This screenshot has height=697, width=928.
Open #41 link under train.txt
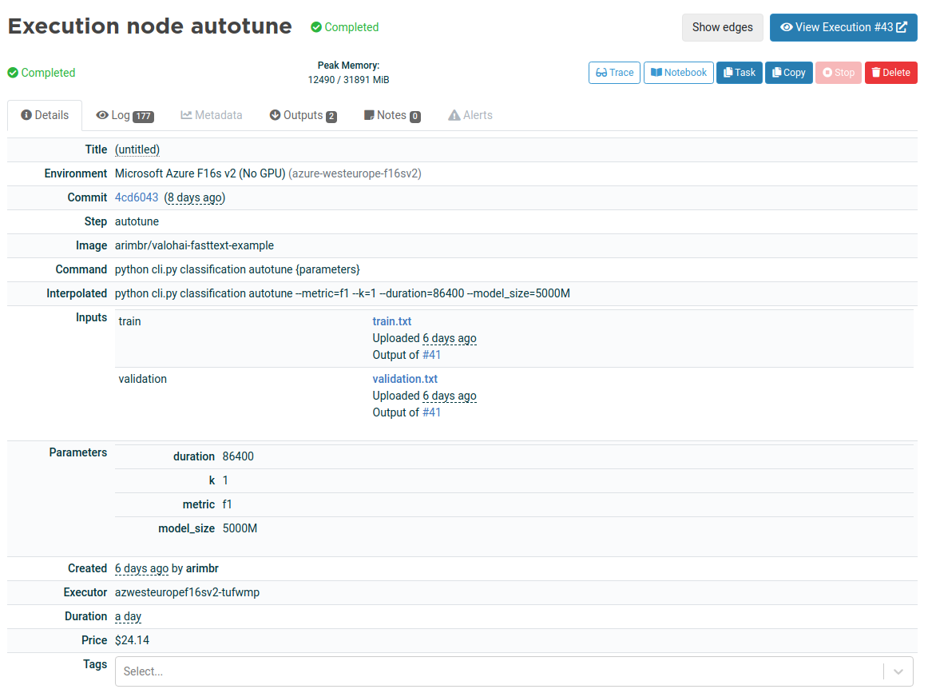pyautogui.click(x=431, y=355)
